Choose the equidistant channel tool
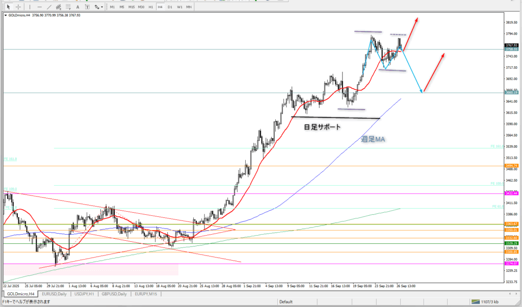Image resolution: width=522 pixels, height=307 pixels. [59, 7]
